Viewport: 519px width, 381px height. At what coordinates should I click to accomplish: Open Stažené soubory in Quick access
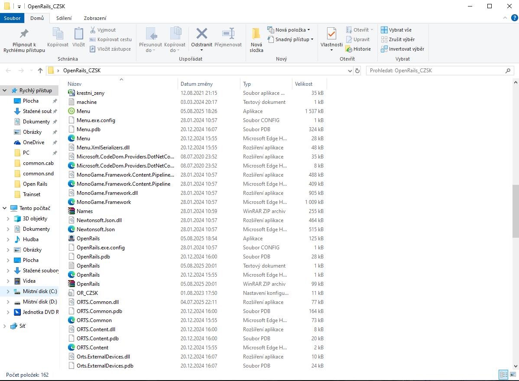pos(33,111)
